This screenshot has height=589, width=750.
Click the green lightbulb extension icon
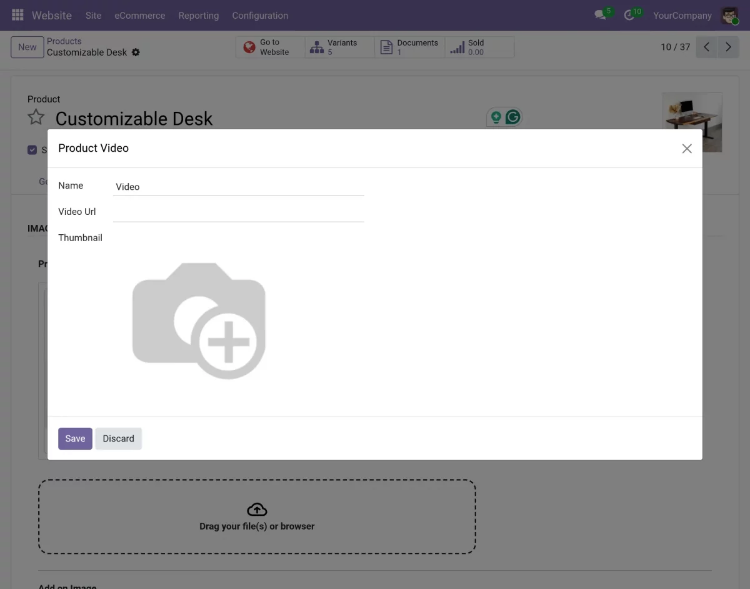click(496, 117)
